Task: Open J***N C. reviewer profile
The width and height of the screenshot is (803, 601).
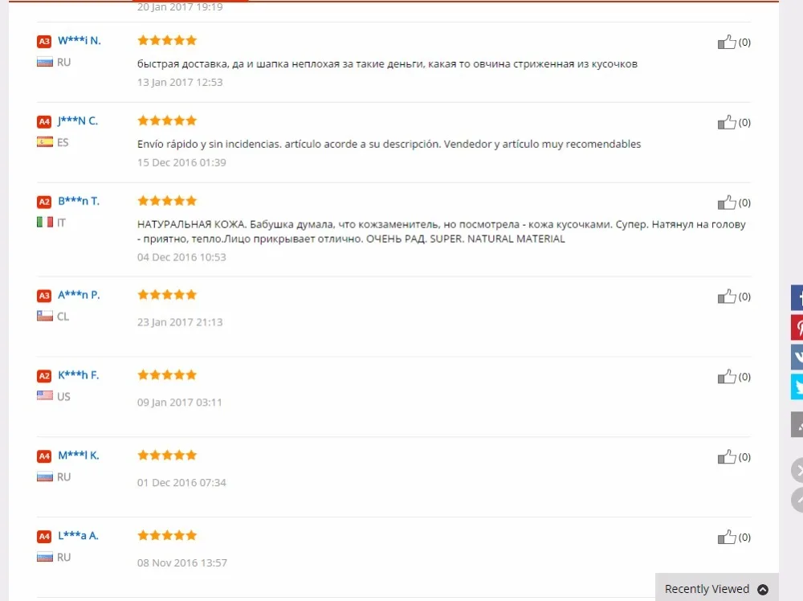Action: pos(77,121)
